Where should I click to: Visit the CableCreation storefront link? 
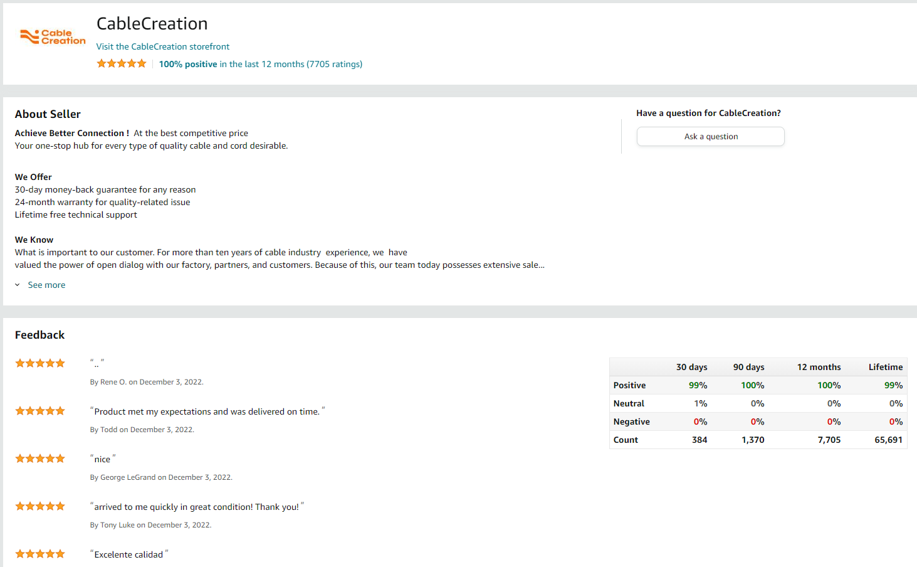pyautogui.click(x=162, y=46)
